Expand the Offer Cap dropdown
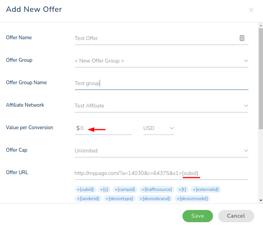 pyautogui.click(x=246, y=151)
